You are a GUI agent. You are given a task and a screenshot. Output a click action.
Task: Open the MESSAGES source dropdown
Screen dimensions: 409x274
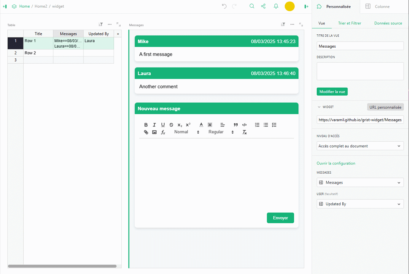[360, 182]
